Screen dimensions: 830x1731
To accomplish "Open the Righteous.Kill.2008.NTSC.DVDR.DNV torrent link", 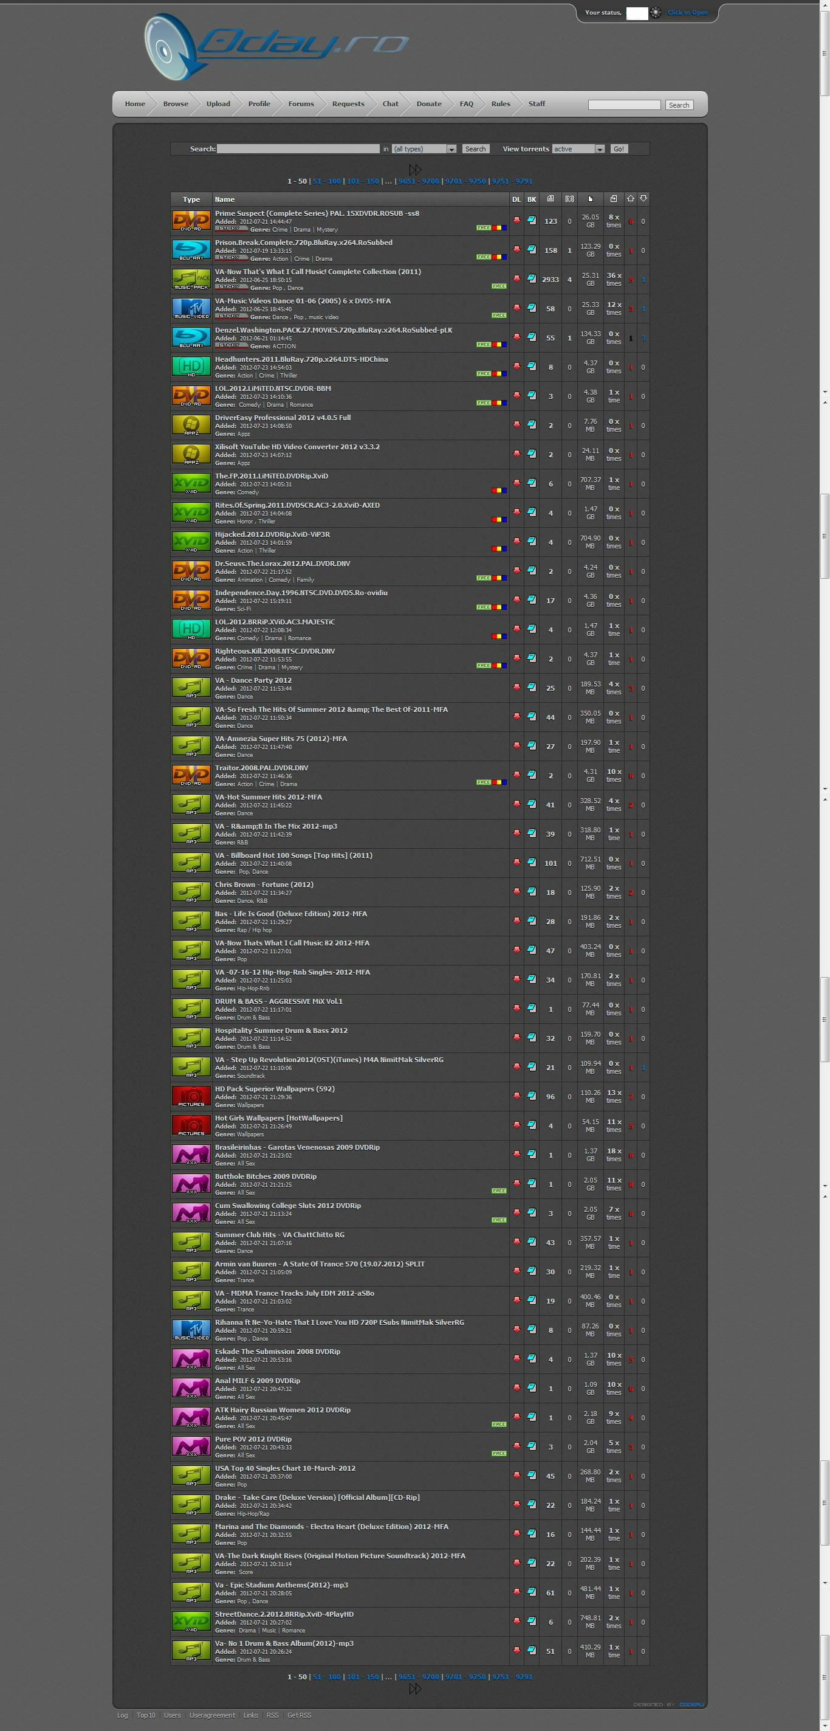I will (275, 651).
